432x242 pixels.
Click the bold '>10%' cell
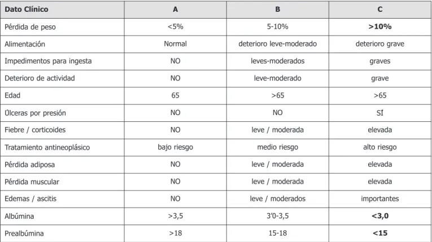(x=380, y=27)
